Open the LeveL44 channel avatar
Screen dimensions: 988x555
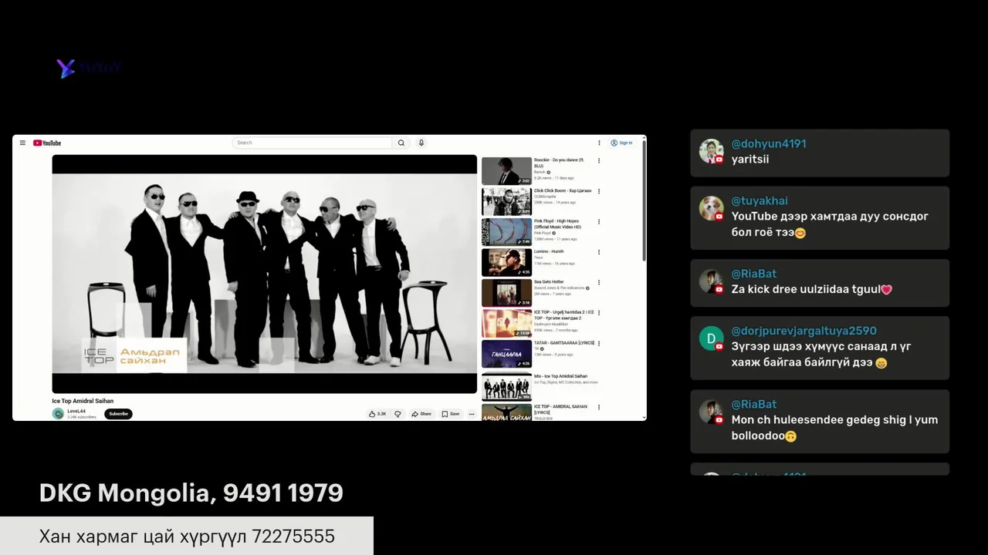[58, 414]
